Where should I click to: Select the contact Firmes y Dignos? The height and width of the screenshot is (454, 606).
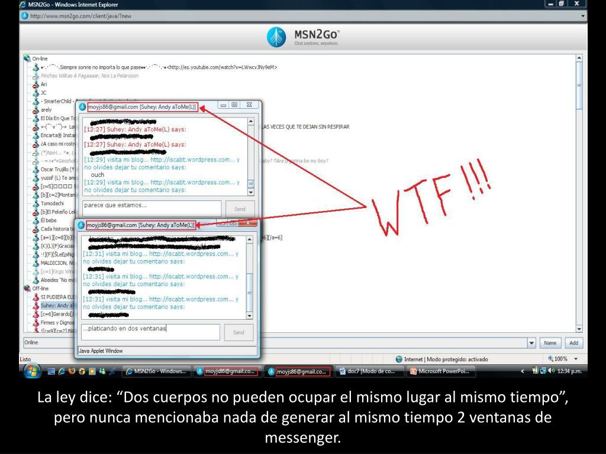(x=57, y=322)
